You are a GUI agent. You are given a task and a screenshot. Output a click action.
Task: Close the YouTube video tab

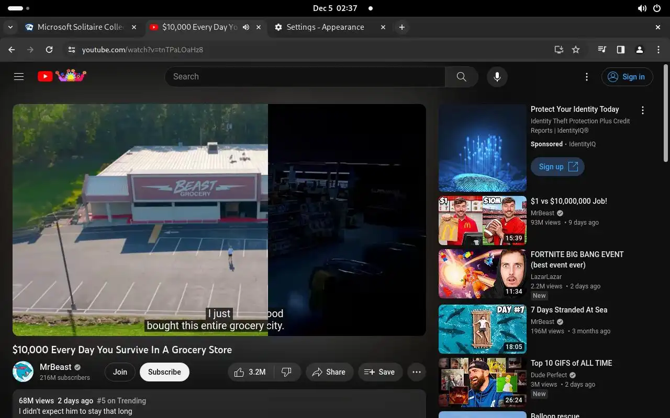pyautogui.click(x=259, y=27)
